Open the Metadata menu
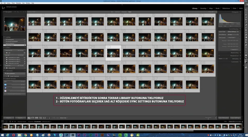 18,3
